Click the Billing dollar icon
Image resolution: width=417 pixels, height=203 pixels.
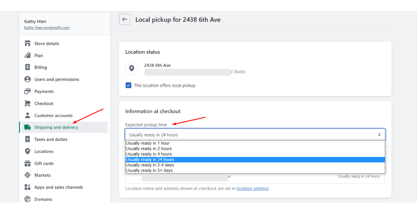28,67
